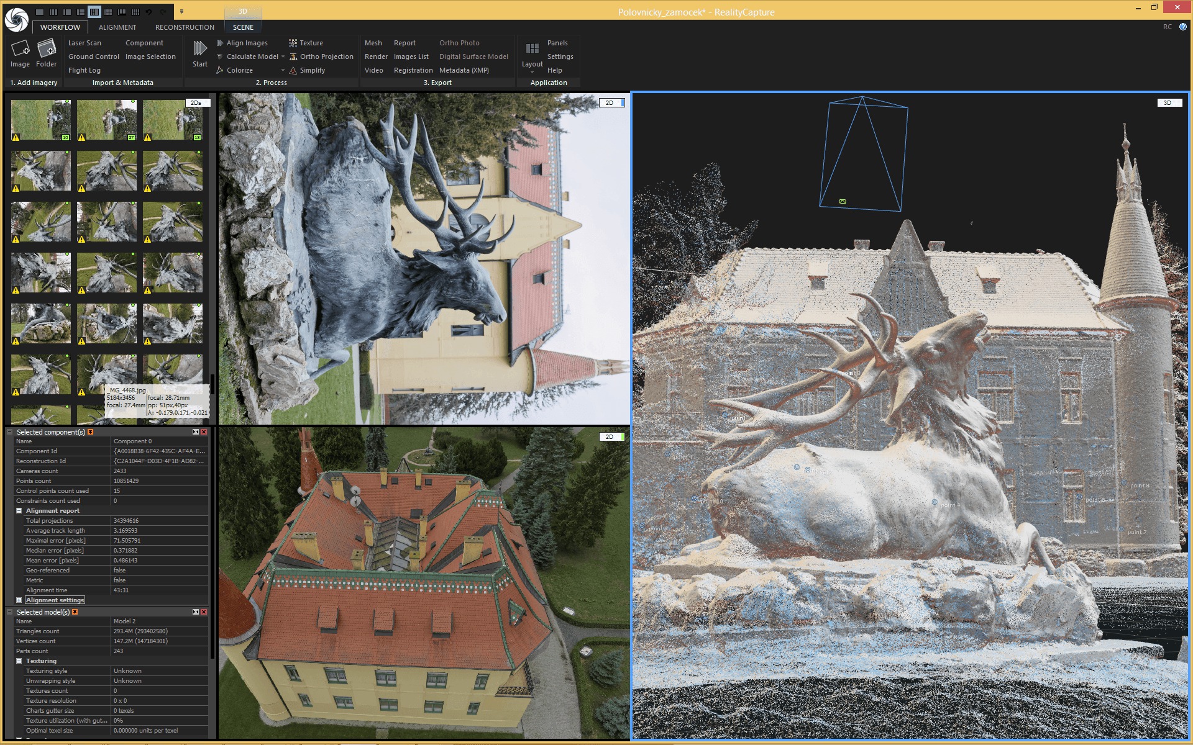Screen dimensions: 1193x745
Task: Expand the Alignment settings section
Action: [19, 600]
